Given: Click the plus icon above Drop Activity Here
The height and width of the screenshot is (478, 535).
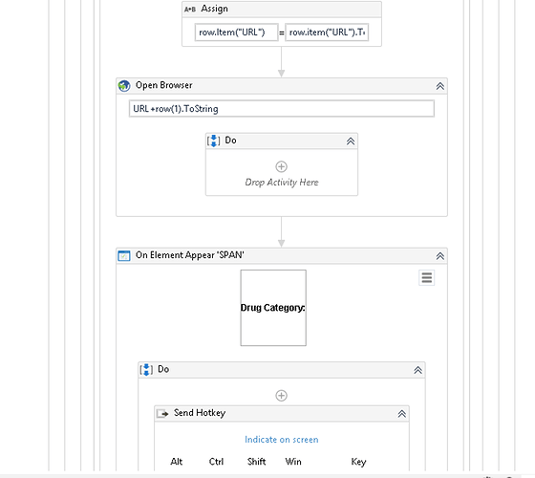Looking at the screenshot, I should pyautogui.click(x=281, y=166).
